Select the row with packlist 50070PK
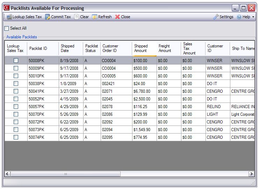This screenshot has width=259, height=189. click(x=36, y=114)
